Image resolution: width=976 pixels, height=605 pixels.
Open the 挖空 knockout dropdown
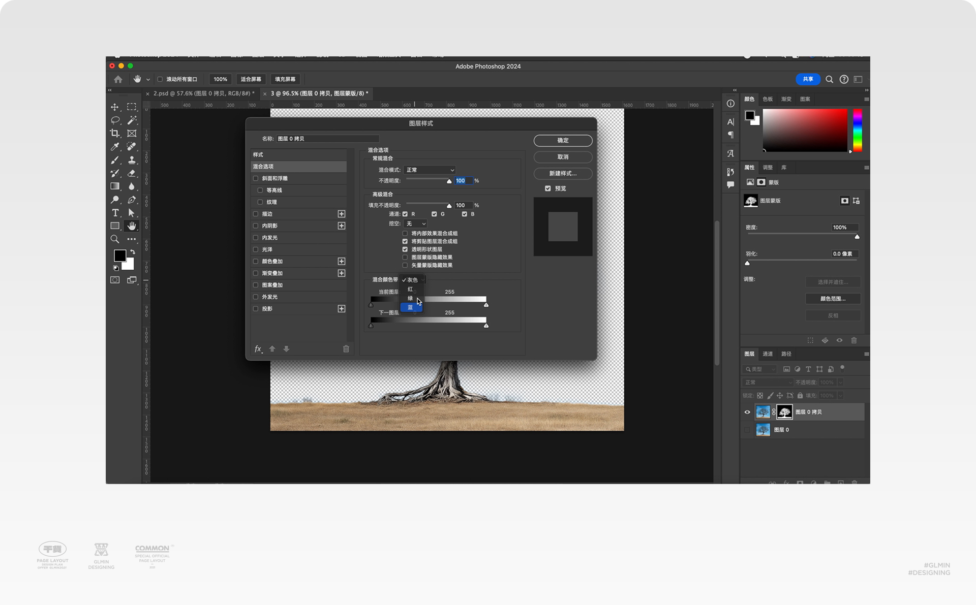(x=415, y=224)
